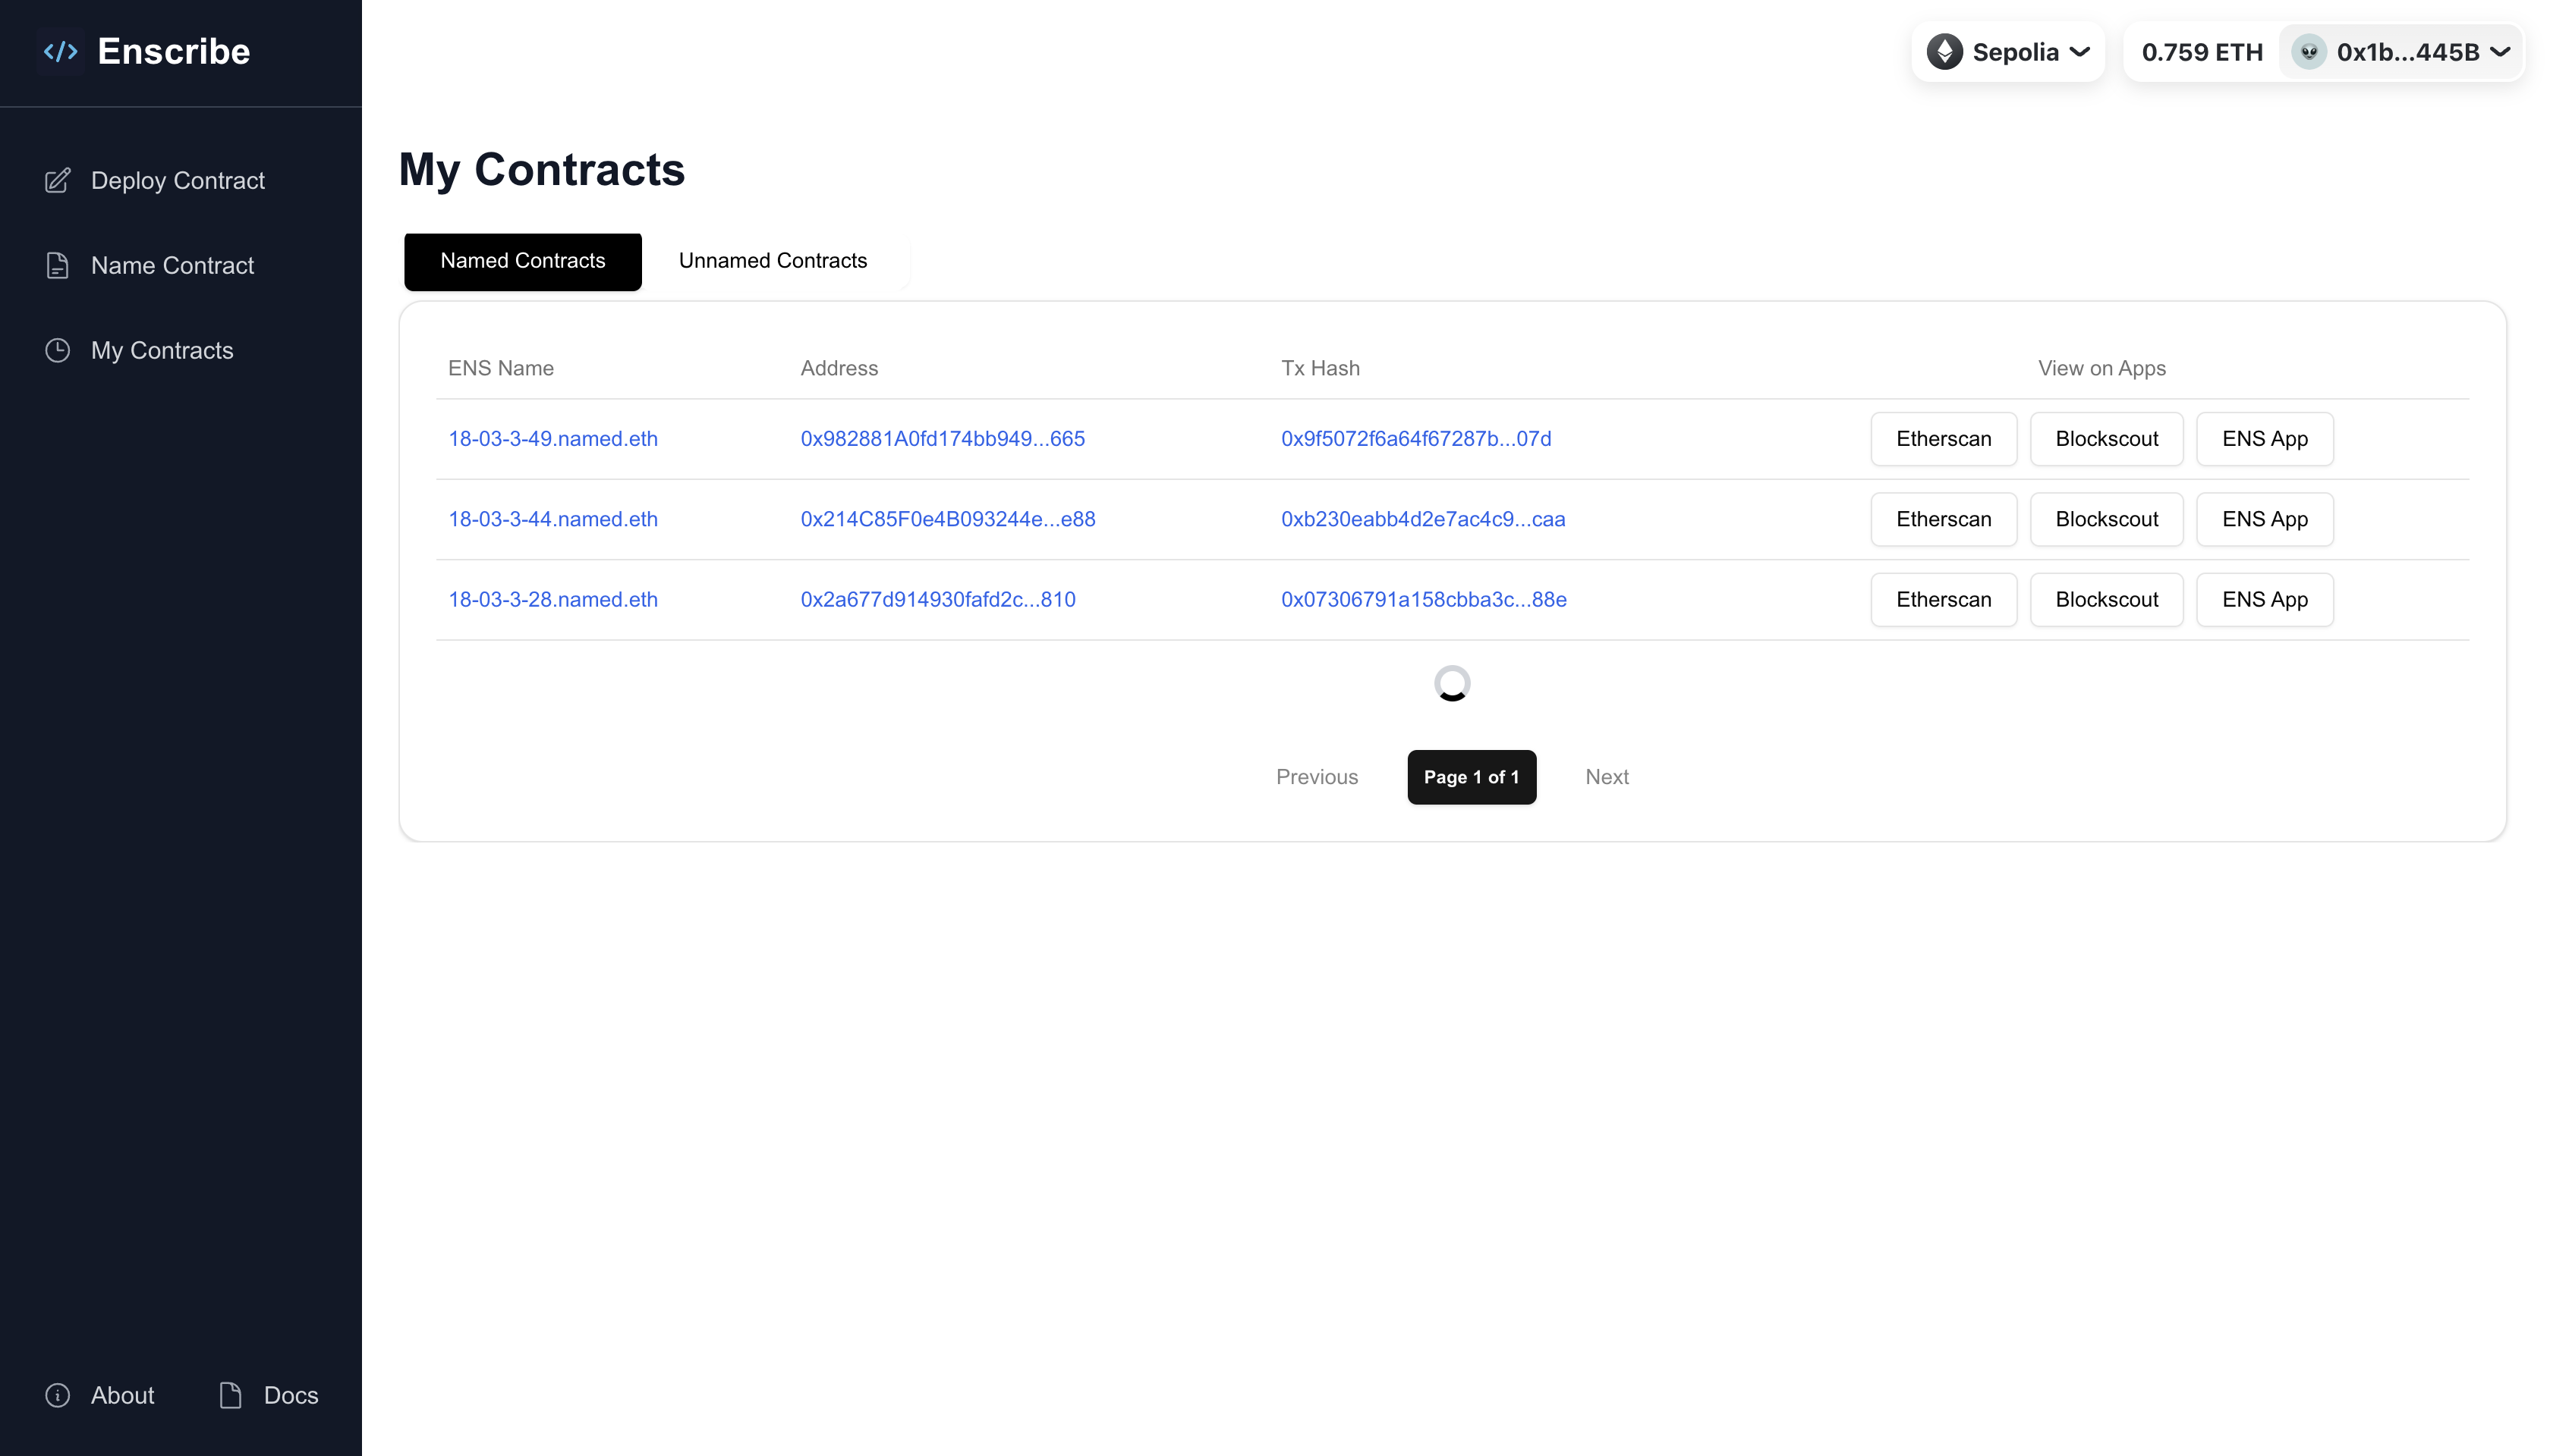Click the Enscribe code logo icon
2550x1456 pixels.
[61, 51]
